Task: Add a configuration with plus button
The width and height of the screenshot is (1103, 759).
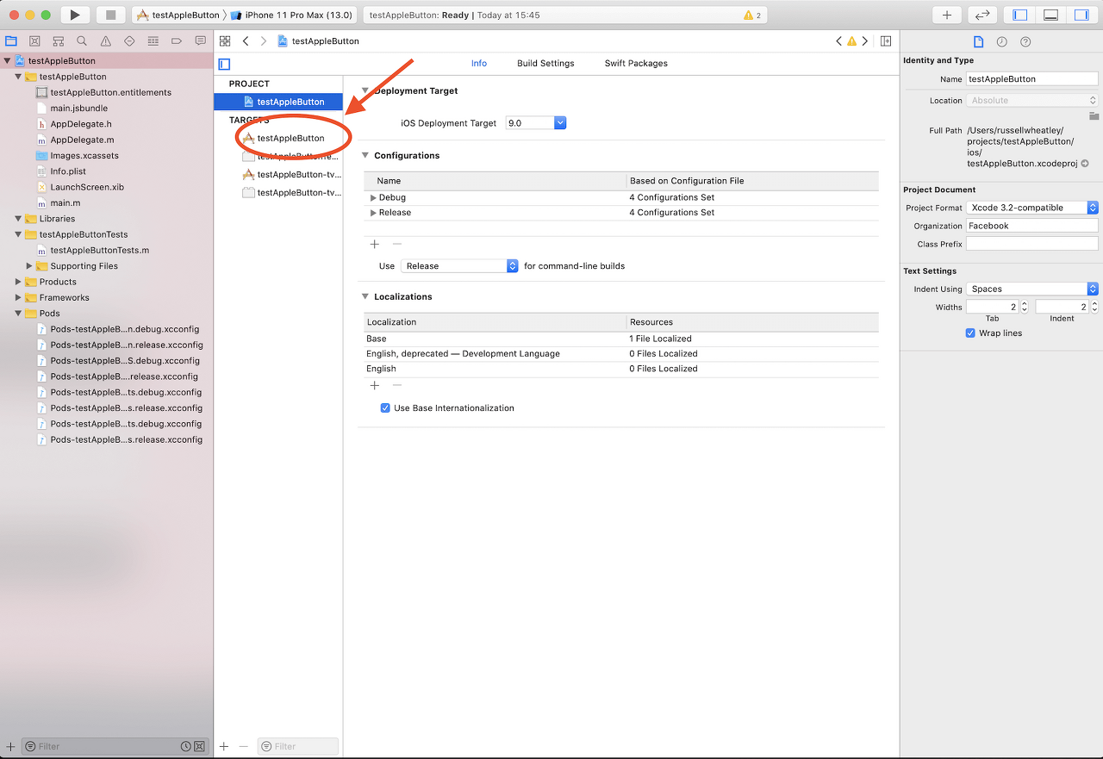Action: point(374,244)
